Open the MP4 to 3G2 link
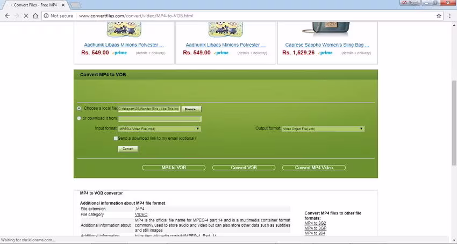Image resolution: width=457 pixels, height=244 pixels. [316, 223]
